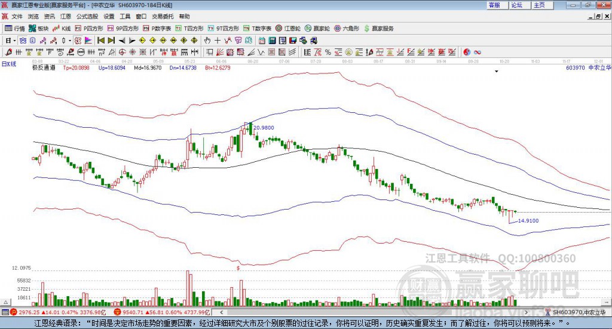
Task: Open the 六角形 hexagon tool
Action: coord(347,29)
